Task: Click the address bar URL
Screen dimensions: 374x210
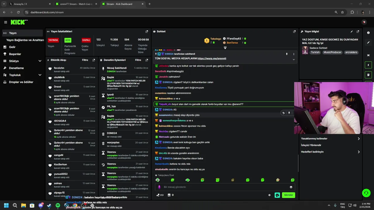Action: click(x=47, y=12)
